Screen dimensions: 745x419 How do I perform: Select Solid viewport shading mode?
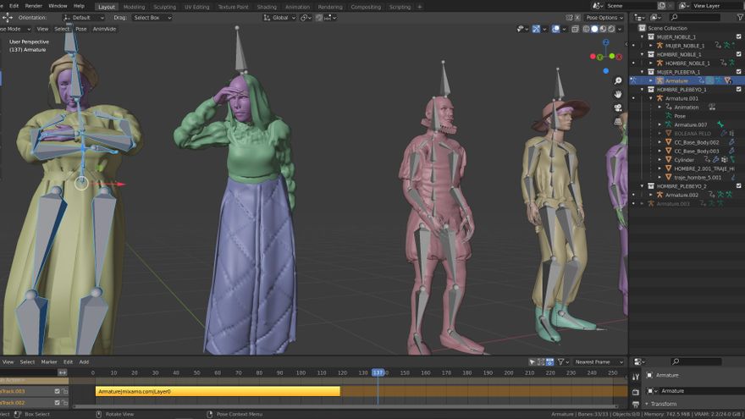[x=594, y=29]
